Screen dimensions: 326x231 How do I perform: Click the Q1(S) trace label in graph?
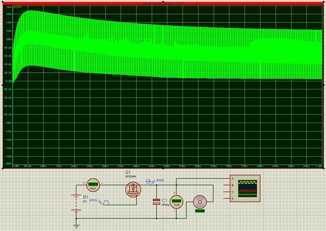(18, 7)
